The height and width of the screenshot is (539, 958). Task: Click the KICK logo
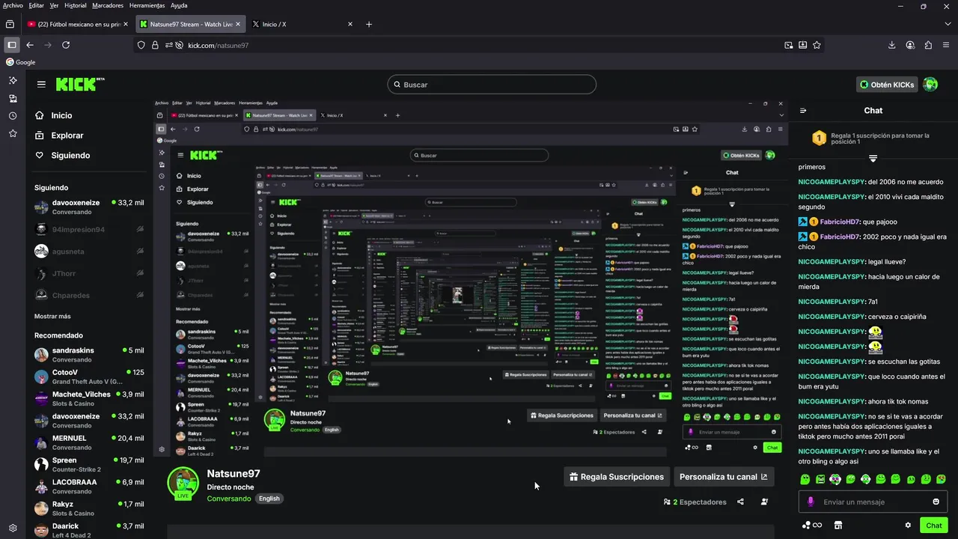pos(80,84)
